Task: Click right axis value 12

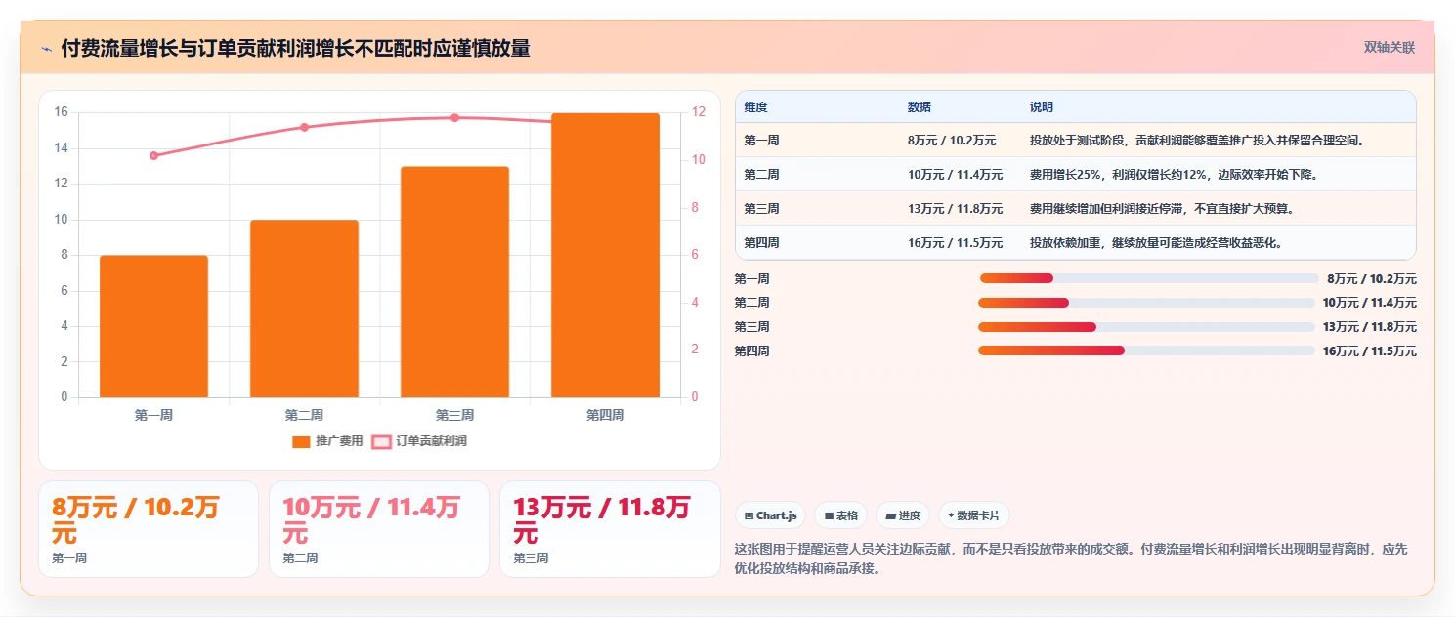Action: pos(699,112)
